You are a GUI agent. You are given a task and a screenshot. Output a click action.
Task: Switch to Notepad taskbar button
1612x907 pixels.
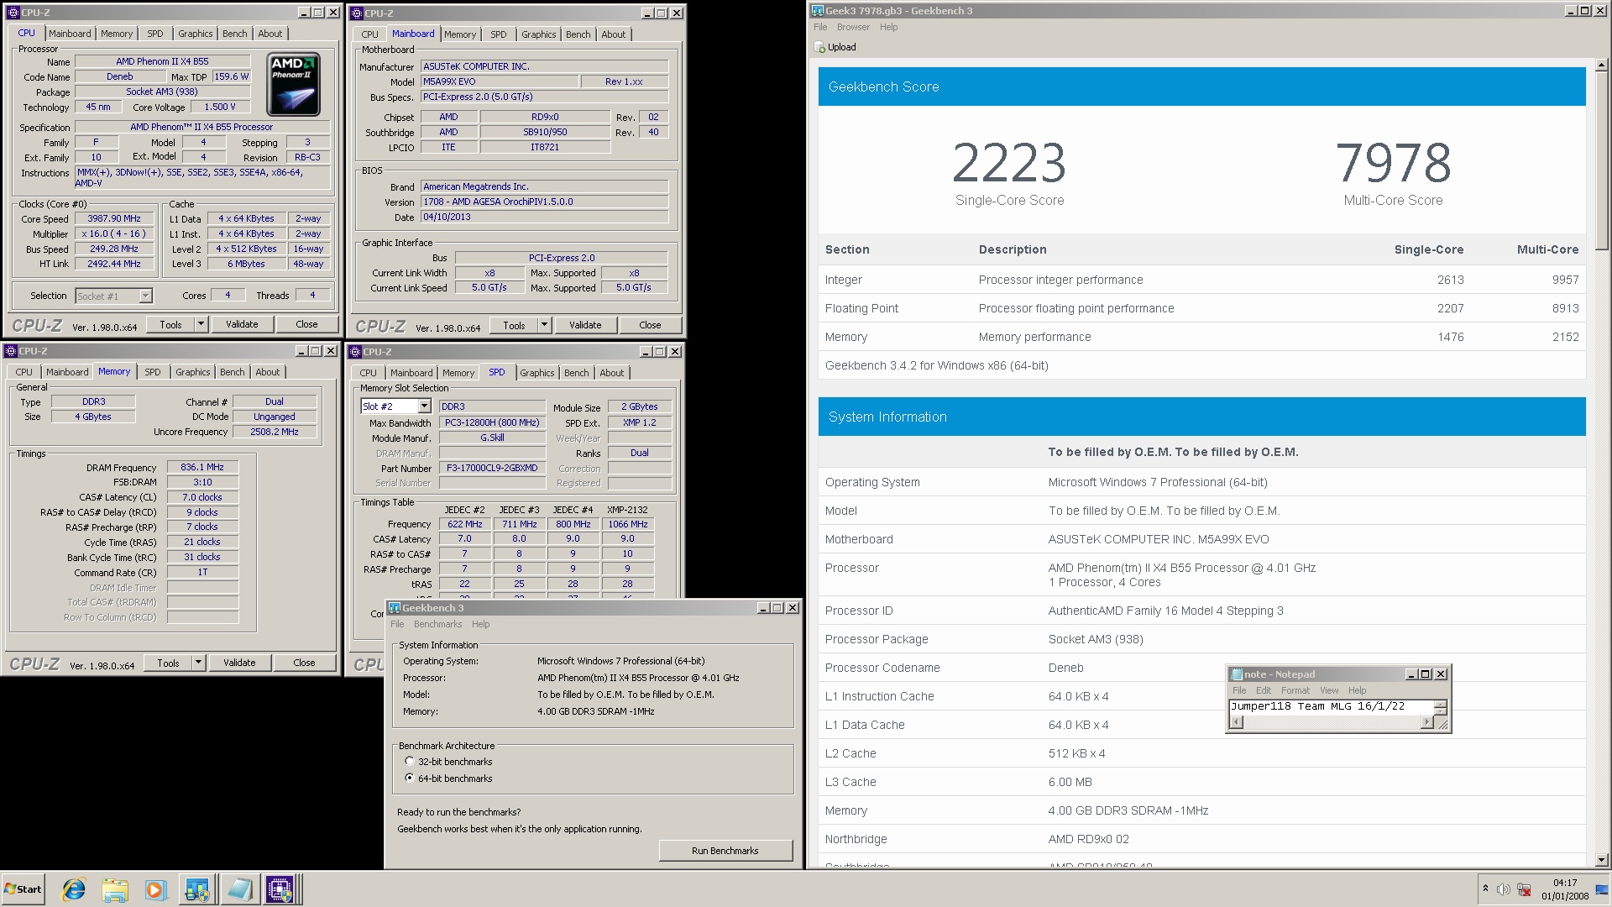coord(239,889)
